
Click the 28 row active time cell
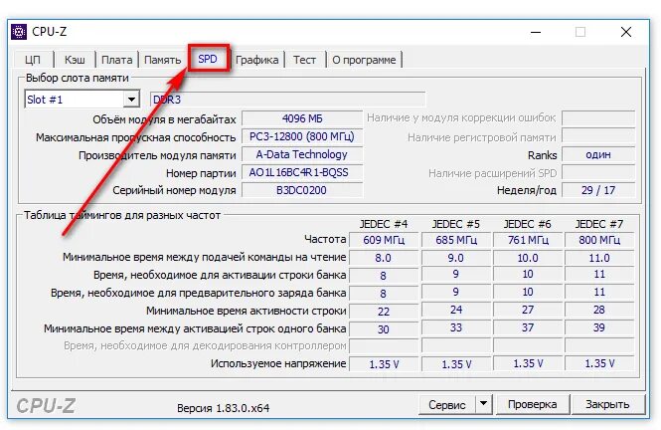(599, 310)
